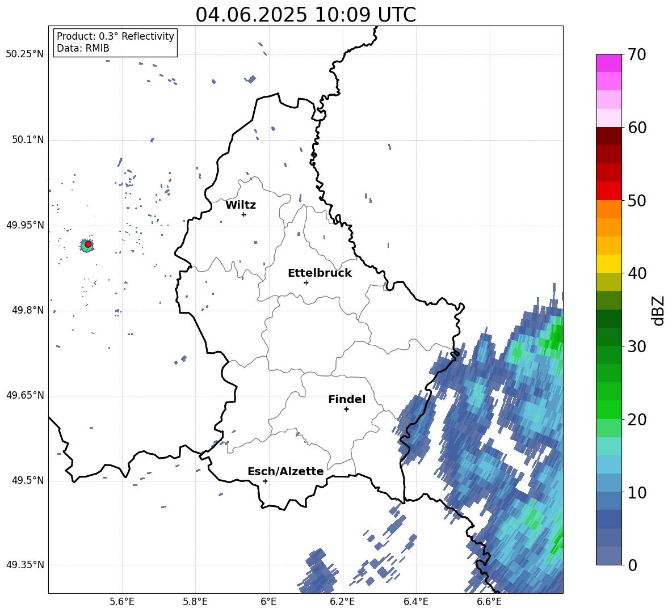Image resolution: width=672 pixels, height=613 pixels.
Task: Click the 6.2°E longitude label
Action: point(342,602)
